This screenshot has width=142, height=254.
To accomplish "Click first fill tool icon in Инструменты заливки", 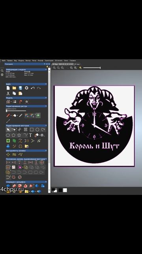I will [8, 154].
